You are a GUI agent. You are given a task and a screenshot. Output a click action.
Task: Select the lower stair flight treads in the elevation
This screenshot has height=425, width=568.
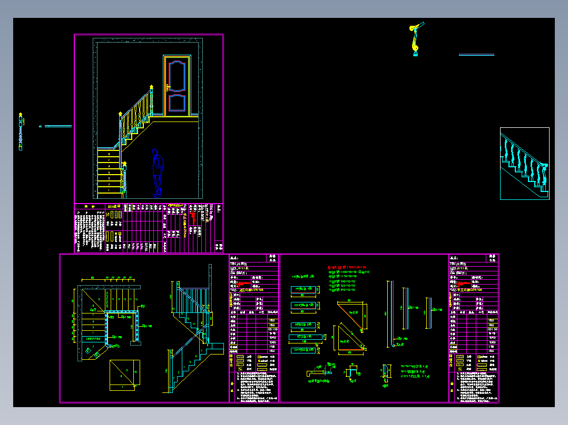(x=109, y=173)
